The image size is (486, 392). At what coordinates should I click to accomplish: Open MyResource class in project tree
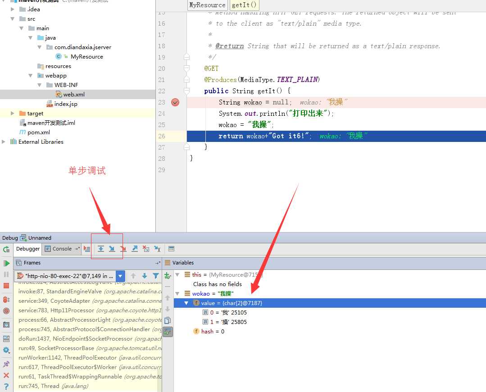coord(86,57)
